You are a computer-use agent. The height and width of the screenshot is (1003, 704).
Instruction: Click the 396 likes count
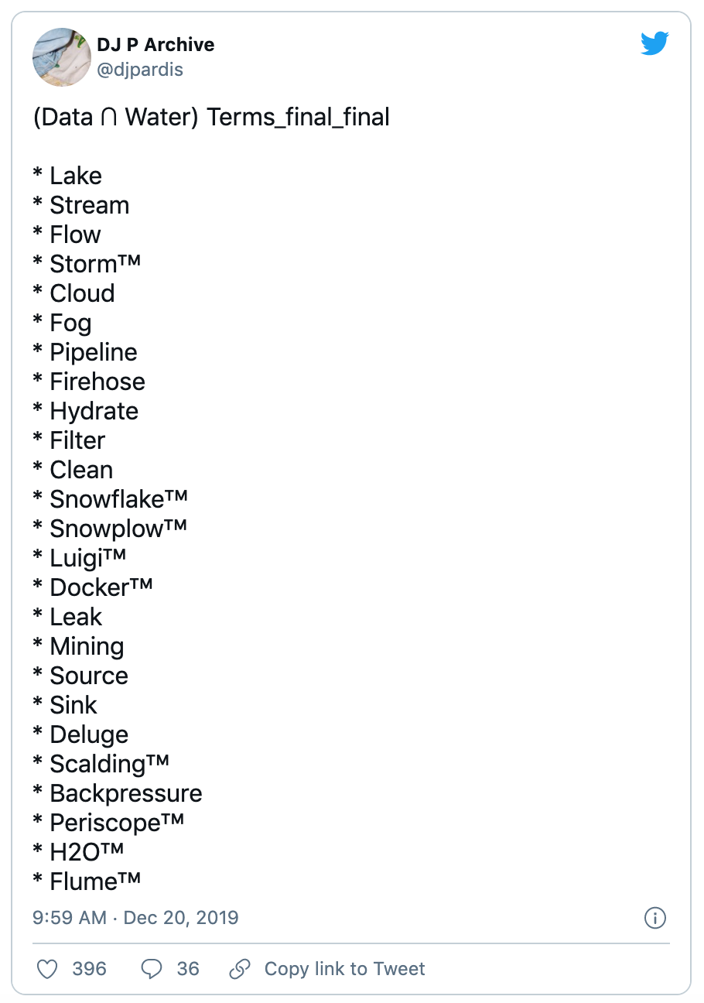click(x=89, y=968)
